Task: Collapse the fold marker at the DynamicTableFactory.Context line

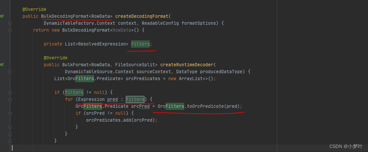Action: point(10,23)
